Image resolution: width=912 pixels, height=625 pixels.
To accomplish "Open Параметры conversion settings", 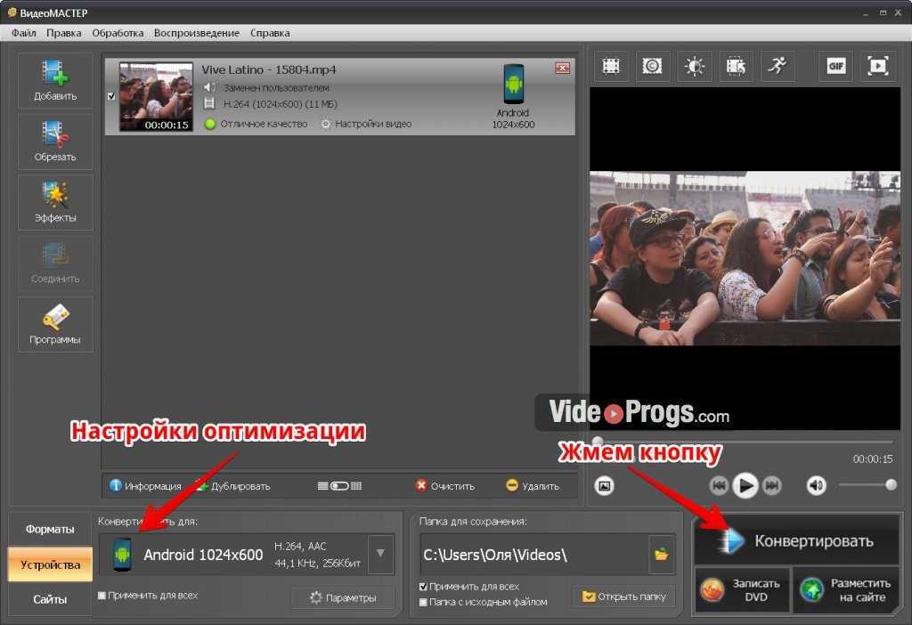I will (x=343, y=597).
